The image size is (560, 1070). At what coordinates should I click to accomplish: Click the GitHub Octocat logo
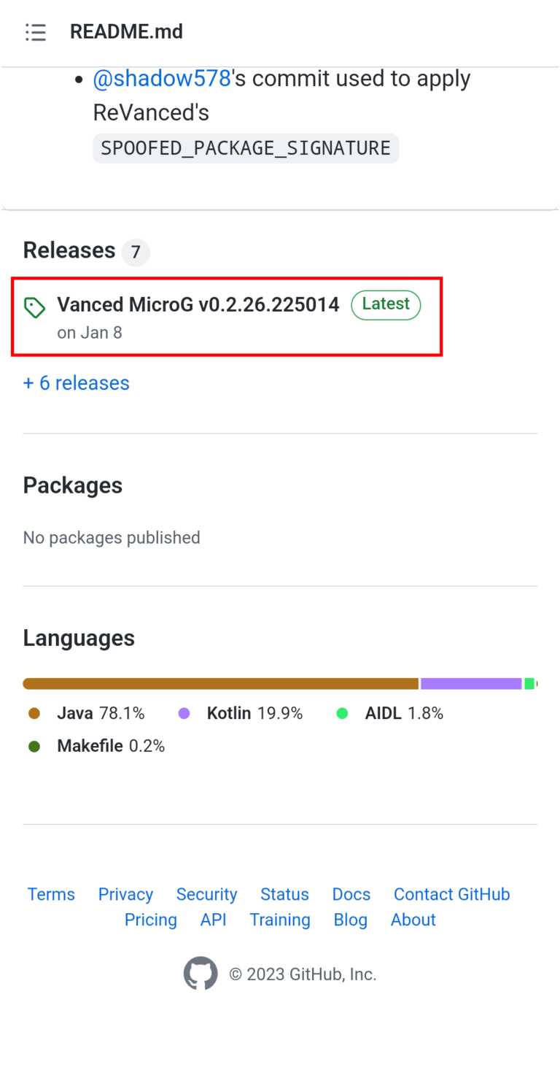tap(201, 974)
